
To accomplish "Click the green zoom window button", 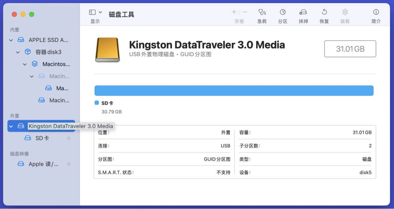I will (32, 14).
